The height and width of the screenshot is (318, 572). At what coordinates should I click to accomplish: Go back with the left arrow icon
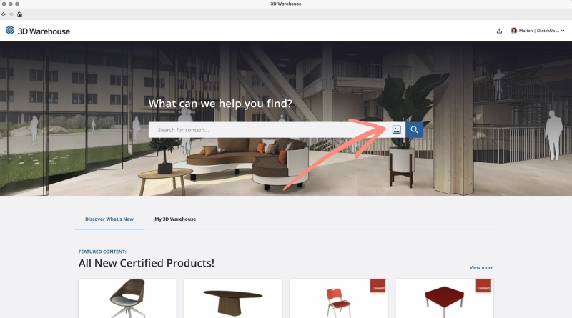tap(4, 14)
